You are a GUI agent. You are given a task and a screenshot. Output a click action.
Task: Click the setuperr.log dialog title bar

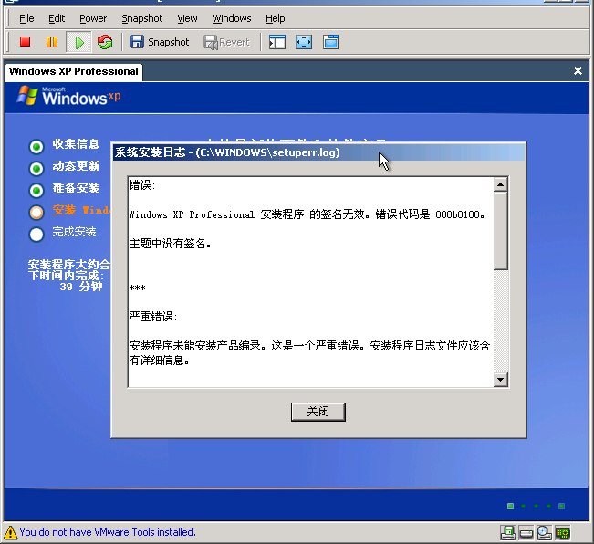tap(318, 152)
